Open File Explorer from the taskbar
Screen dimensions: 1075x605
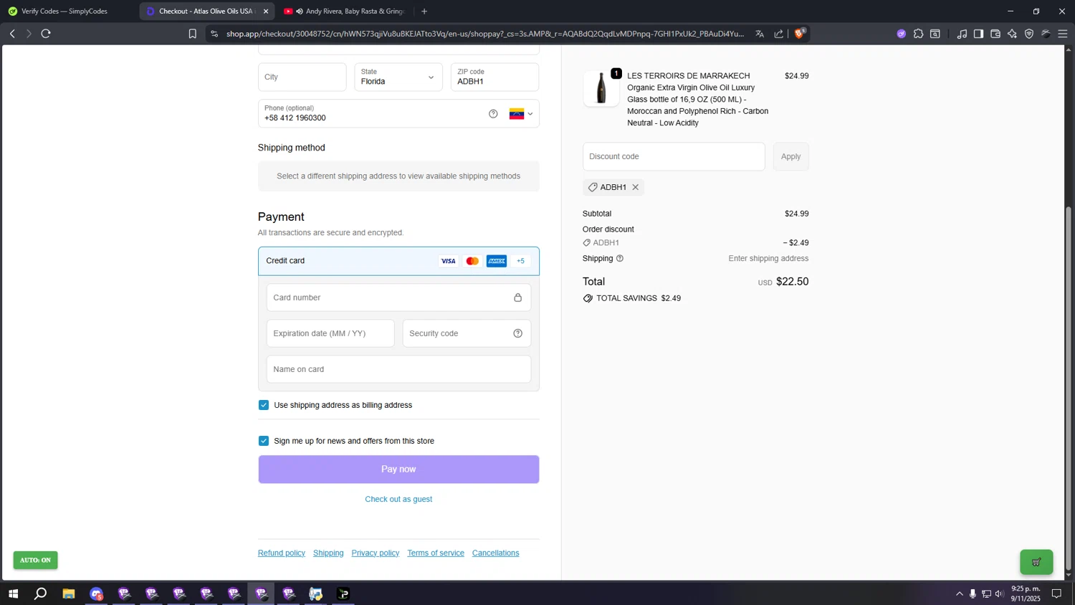pyautogui.click(x=69, y=594)
